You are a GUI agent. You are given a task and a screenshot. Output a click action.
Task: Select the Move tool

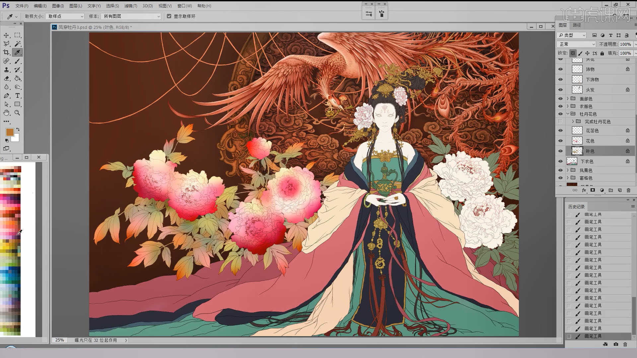coord(6,35)
